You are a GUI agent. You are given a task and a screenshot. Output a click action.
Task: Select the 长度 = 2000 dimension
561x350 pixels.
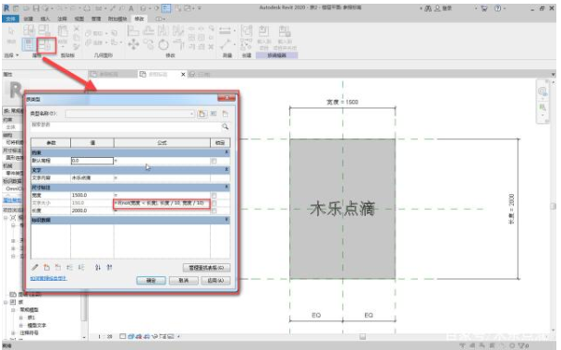[511, 209]
